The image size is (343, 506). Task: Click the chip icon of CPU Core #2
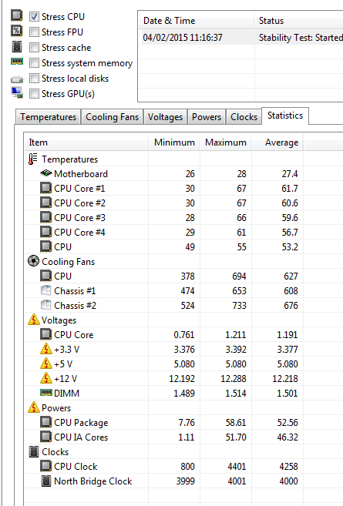[46, 203]
